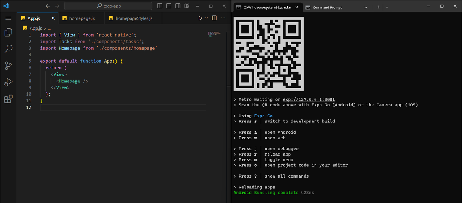Click the QR code in the terminal

(268, 54)
